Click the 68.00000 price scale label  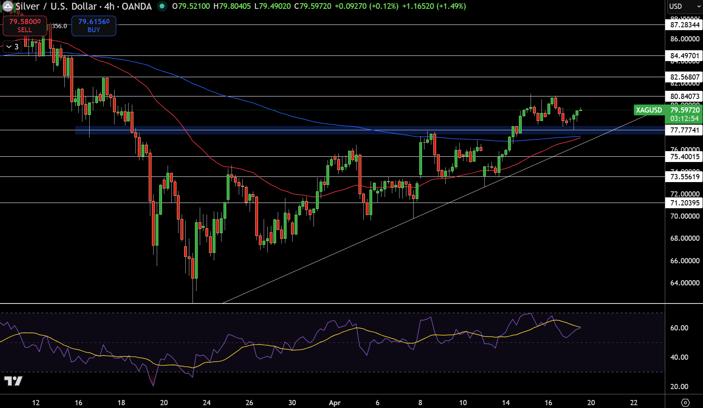point(685,238)
